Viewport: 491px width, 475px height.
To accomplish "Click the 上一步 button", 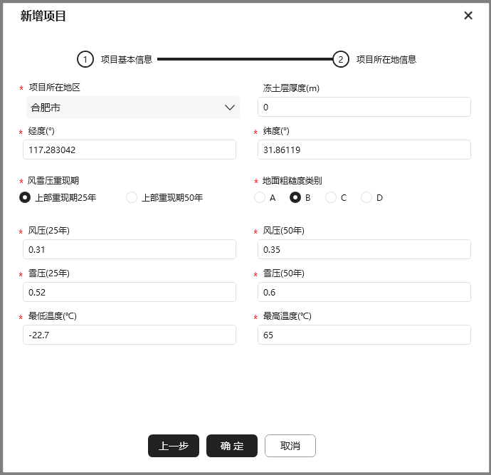I will (x=174, y=446).
